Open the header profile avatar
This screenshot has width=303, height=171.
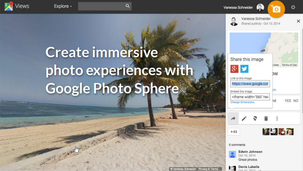coord(260,7)
